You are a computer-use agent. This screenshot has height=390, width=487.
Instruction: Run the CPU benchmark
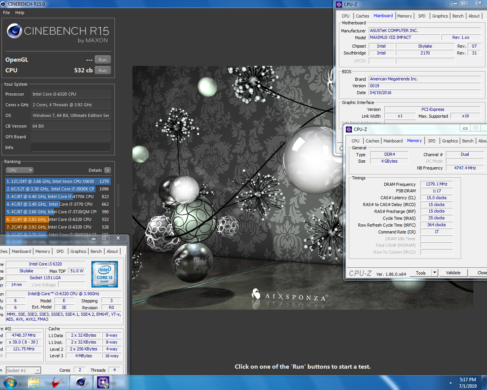pos(103,70)
